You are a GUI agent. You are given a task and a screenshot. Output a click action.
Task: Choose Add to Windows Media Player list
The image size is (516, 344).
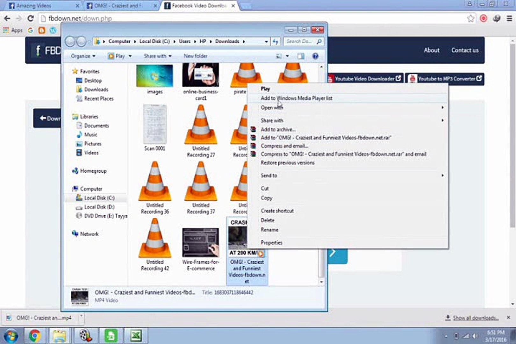(296, 98)
